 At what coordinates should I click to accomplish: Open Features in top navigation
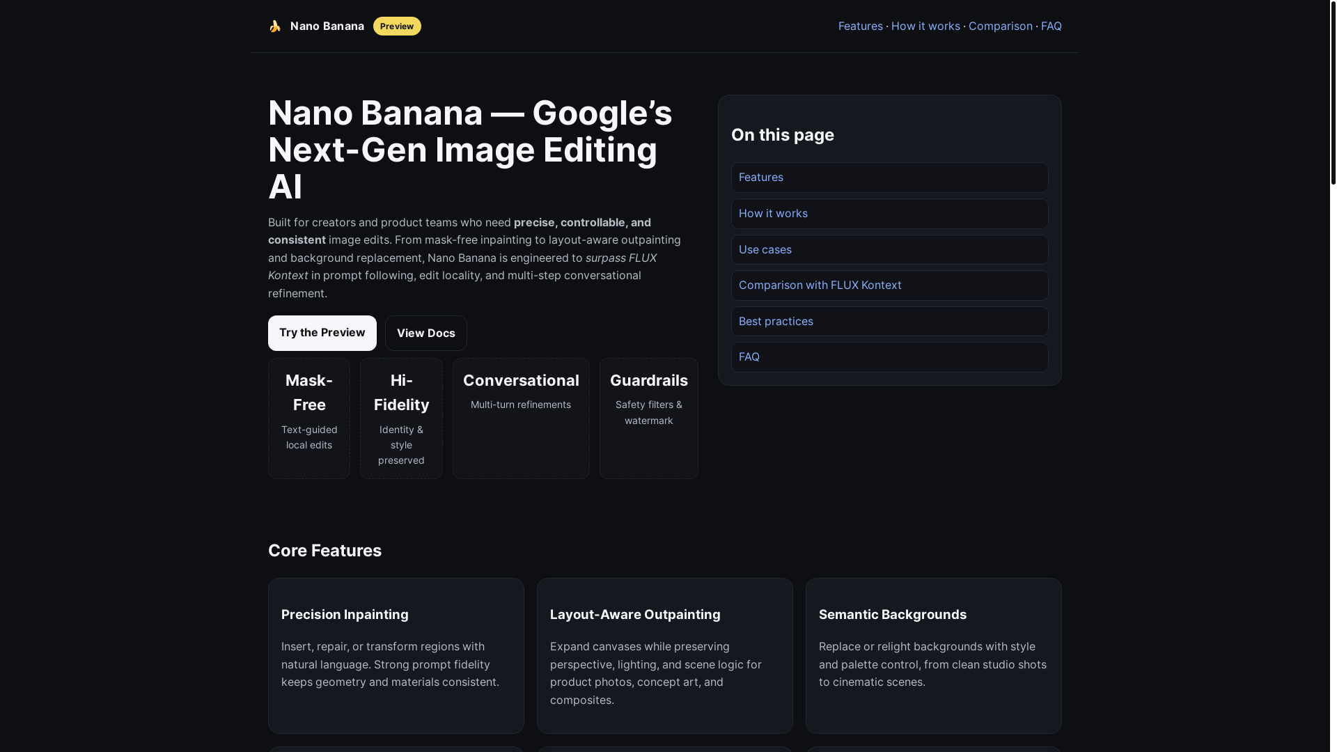pos(860,26)
